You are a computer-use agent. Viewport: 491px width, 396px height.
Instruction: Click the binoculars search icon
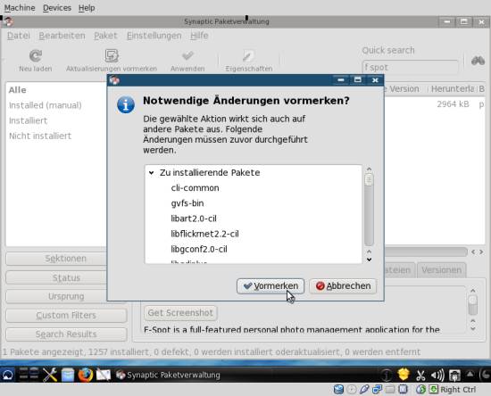(478, 61)
